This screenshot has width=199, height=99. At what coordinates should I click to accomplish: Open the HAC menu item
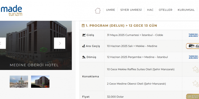(x=150, y=10)
